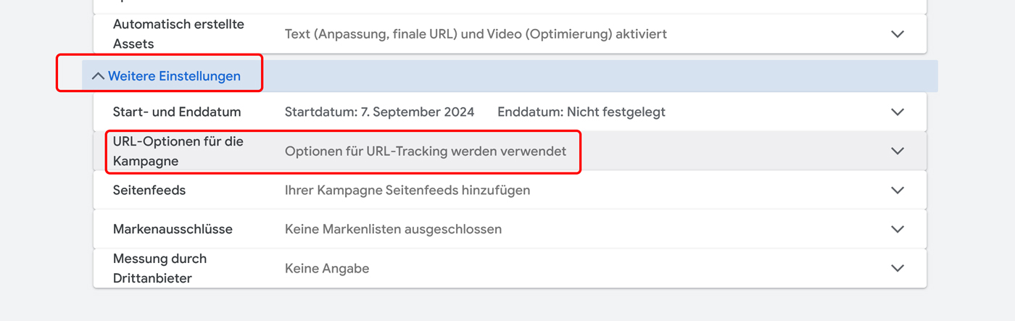Click Ihrer Kampagne Seitenfeeds hinzufügen text
The width and height of the screenshot is (1015, 321).
407,191
